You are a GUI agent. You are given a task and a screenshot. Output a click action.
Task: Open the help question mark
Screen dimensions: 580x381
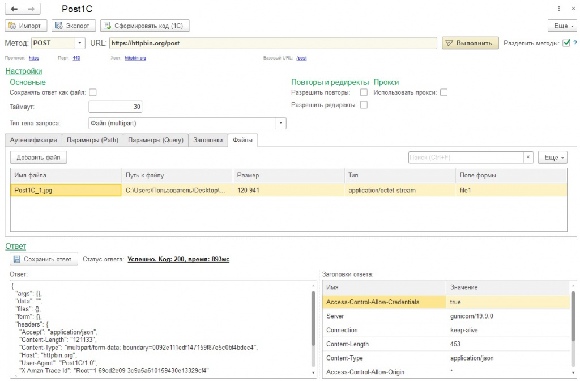pos(575,43)
